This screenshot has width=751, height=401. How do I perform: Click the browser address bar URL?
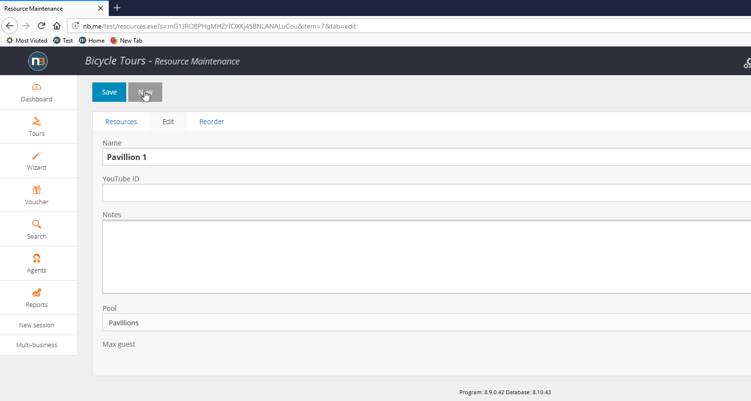pos(220,26)
